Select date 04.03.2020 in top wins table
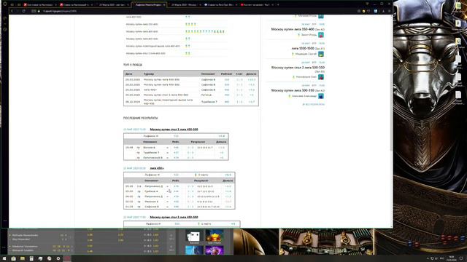This screenshot has width=467, height=262. [x=133, y=95]
